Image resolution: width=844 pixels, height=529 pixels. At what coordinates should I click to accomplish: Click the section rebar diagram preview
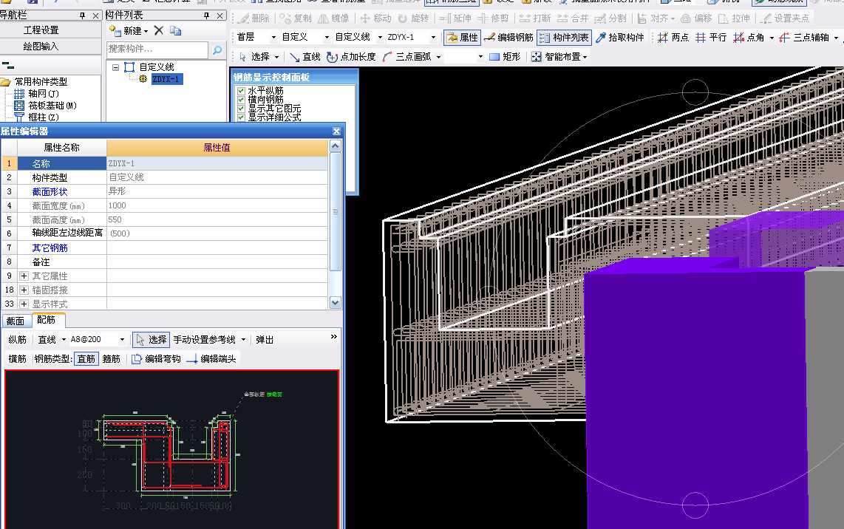(x=172, y=449)
